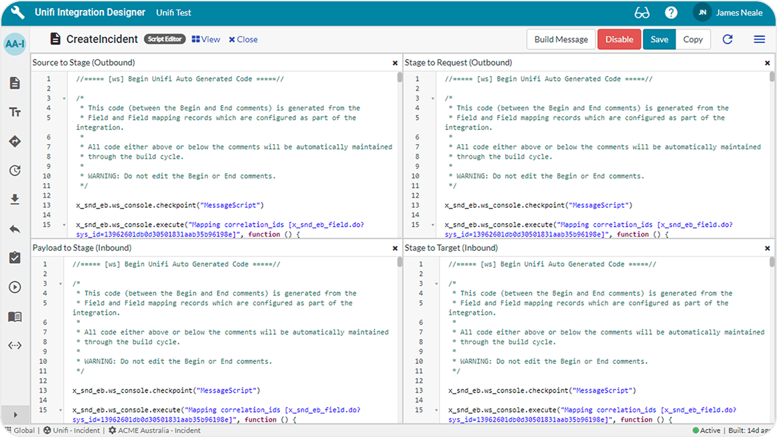Close Stage to Request (Outbound) pane
Screen dimensions: 777x437
coord(767,63)
